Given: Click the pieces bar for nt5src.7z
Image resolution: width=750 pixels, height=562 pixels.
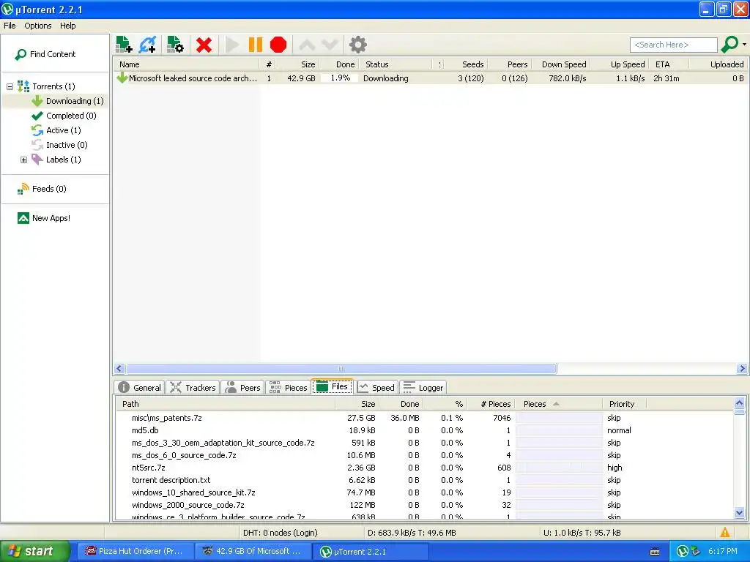Looking at the screenshot, I should point(559,468).
